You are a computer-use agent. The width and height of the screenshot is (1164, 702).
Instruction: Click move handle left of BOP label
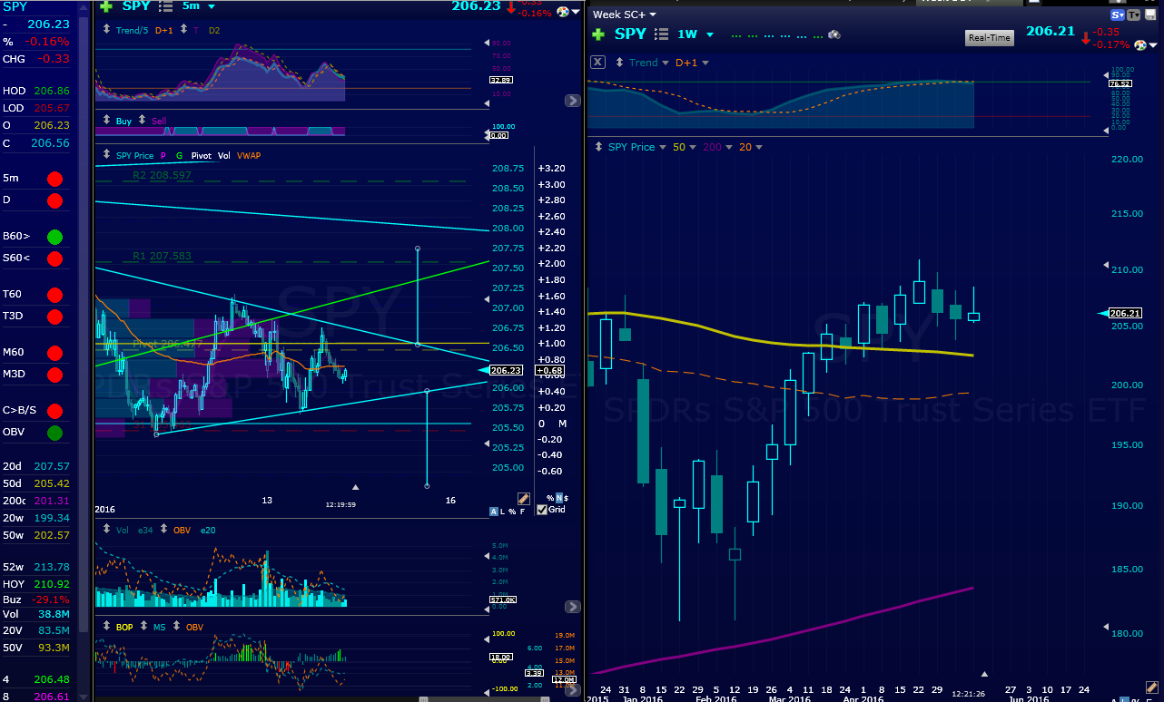tap(107, 627)
